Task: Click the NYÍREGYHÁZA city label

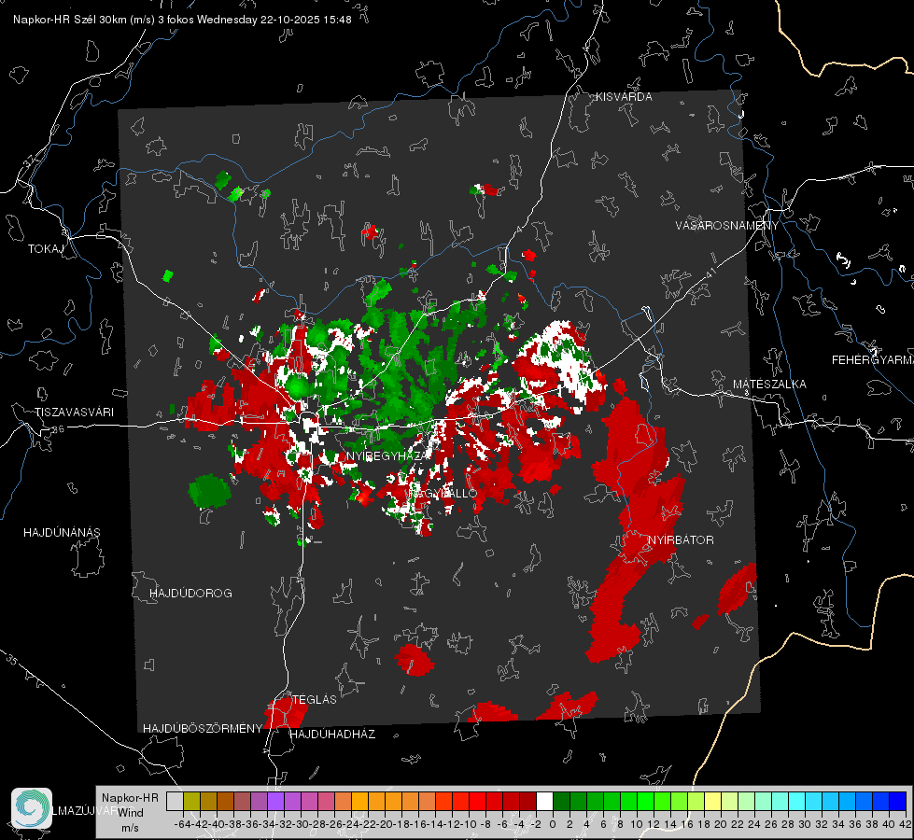Action: click(386, 455)
